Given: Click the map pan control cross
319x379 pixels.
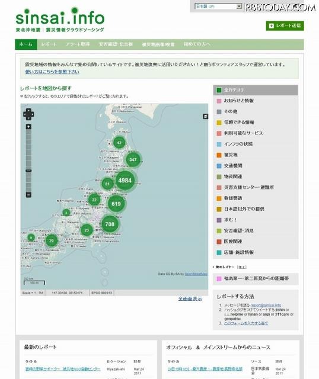Looking at the screenshot, I should coord(28,114).
